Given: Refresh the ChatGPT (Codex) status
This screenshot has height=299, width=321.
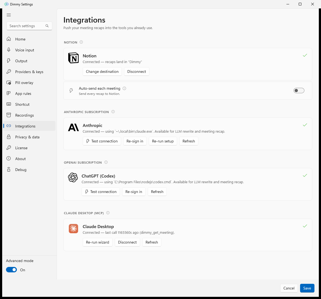Looking at the screenshot, I should point(157,191).
